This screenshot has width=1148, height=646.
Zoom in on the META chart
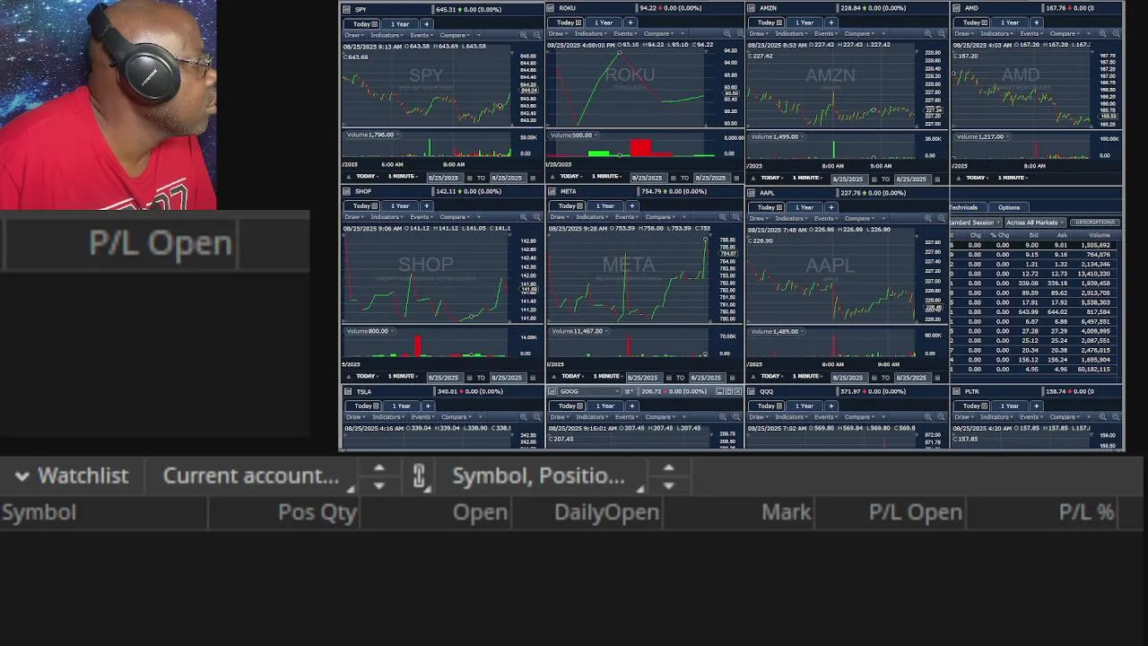point(722,217)
